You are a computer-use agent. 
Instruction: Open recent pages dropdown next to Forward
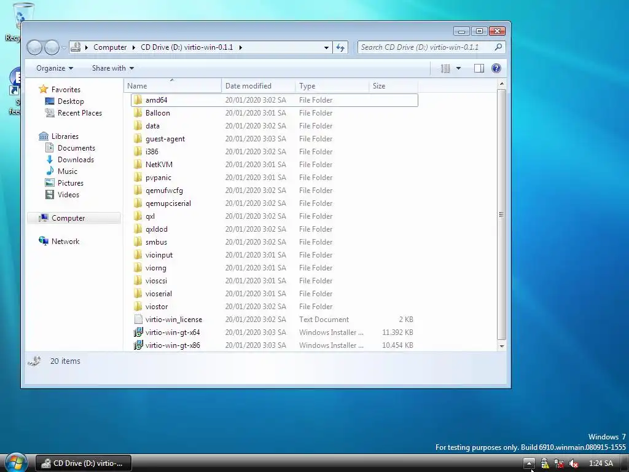coord(64,48)
